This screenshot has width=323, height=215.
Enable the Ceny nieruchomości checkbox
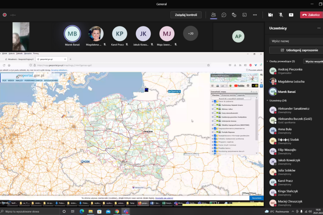point(215,113)
